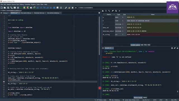Viewport: 179px width, 101px height.
Task: Refresh the variable list icon
Action: point(119,11)
